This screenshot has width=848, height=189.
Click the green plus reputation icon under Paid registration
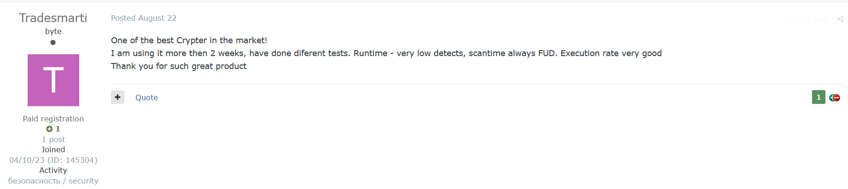[x=49, y=129]
